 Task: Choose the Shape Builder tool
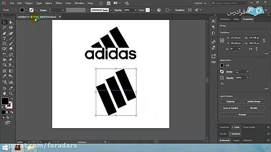tap(4, 65)
